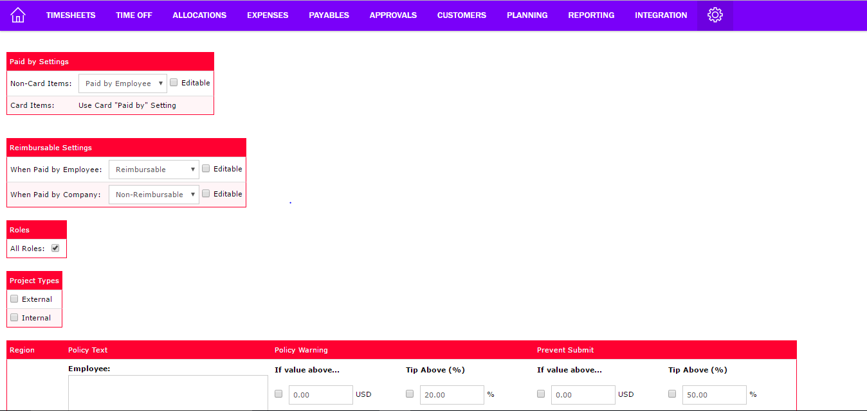867x411 pixels.
Task: Enable Editable for When Paid by Employee
Action: [206, 169]
